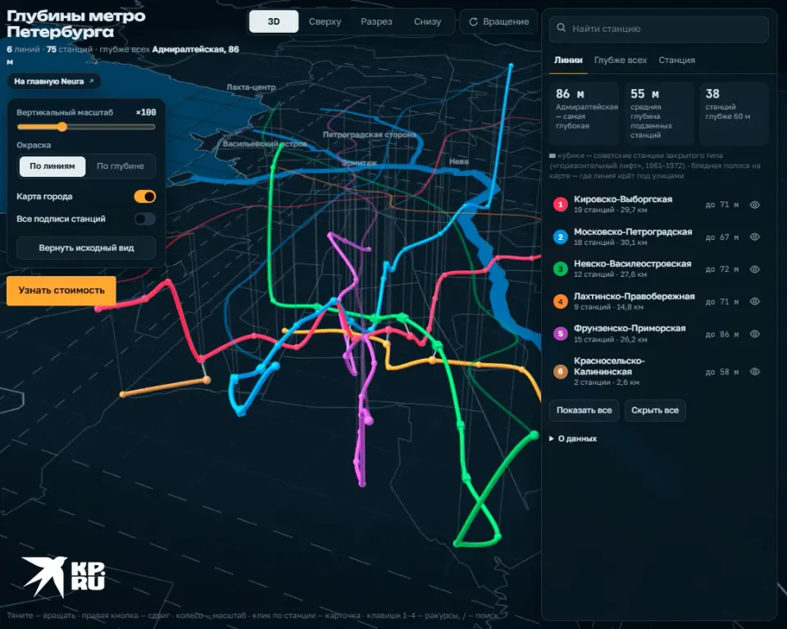Click the blue line 2 badge
Screen dimensions: 787x629
click(560, 237)
